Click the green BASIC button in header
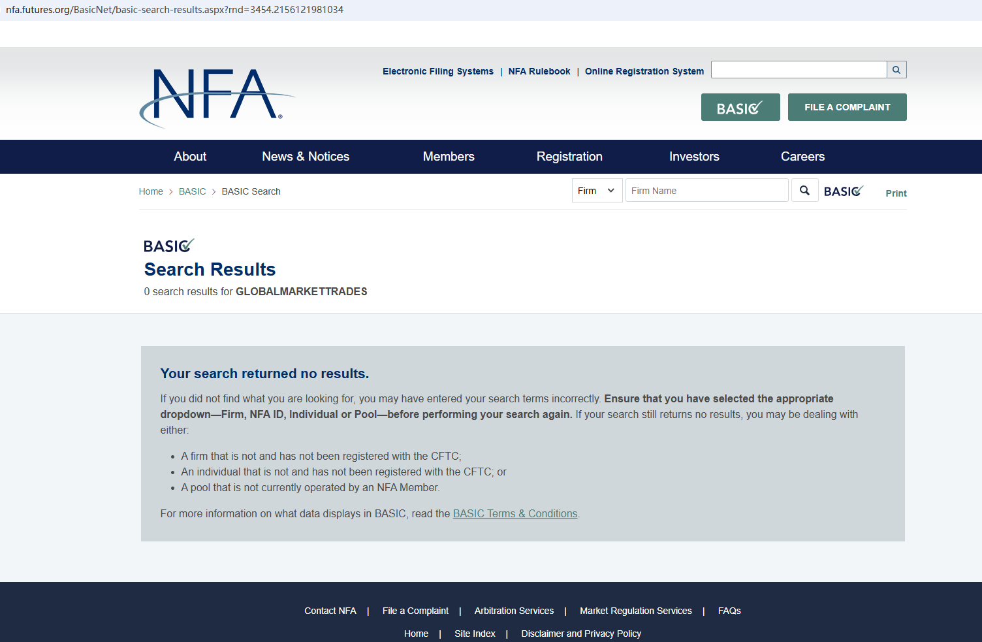 tap(740, 107)
